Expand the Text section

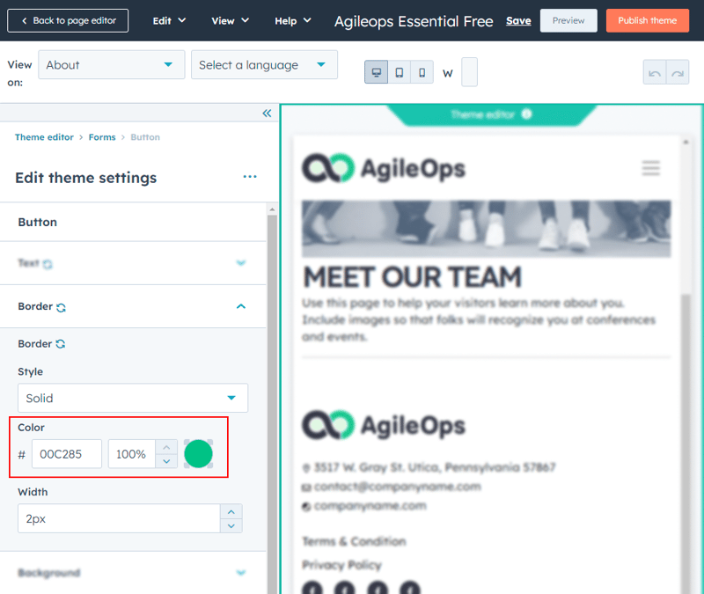pos(241,263)
